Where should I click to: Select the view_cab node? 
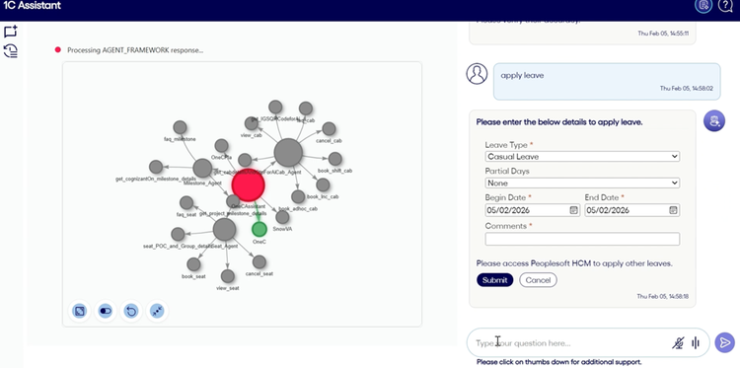251,123
